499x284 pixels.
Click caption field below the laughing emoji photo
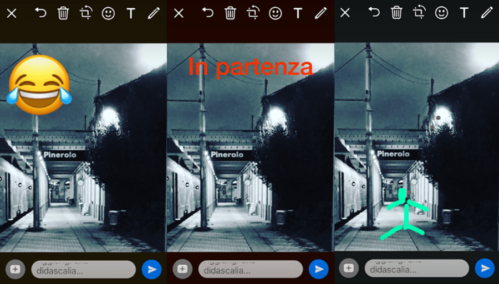[x=83, y=269]
